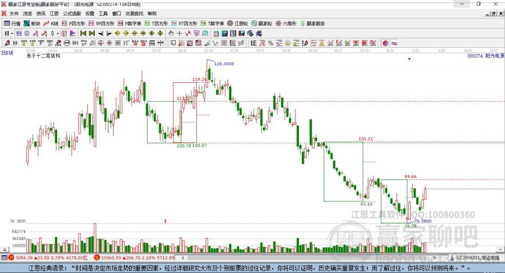The height and width of the screenshot is (273, 505).
Task: Open the P四方形 tool
Action: (x=73, y=24)
